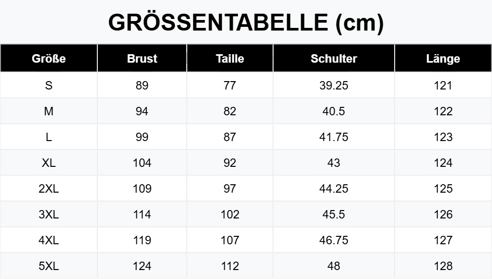Click the Größe column header
This screenshot has width=492, height=279.
(x=48, y=58)
